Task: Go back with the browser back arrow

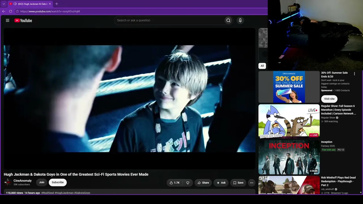Action: click(x=4, y=11)
